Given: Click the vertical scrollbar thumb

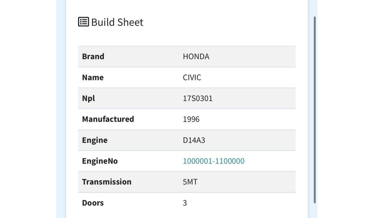Looking at the screenshot, I should click(314, 109).
